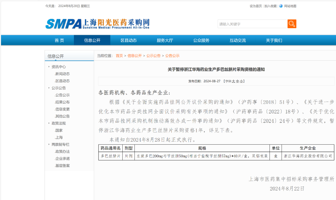
Task: Focus the keyword search input field
Action: [252, 24]
